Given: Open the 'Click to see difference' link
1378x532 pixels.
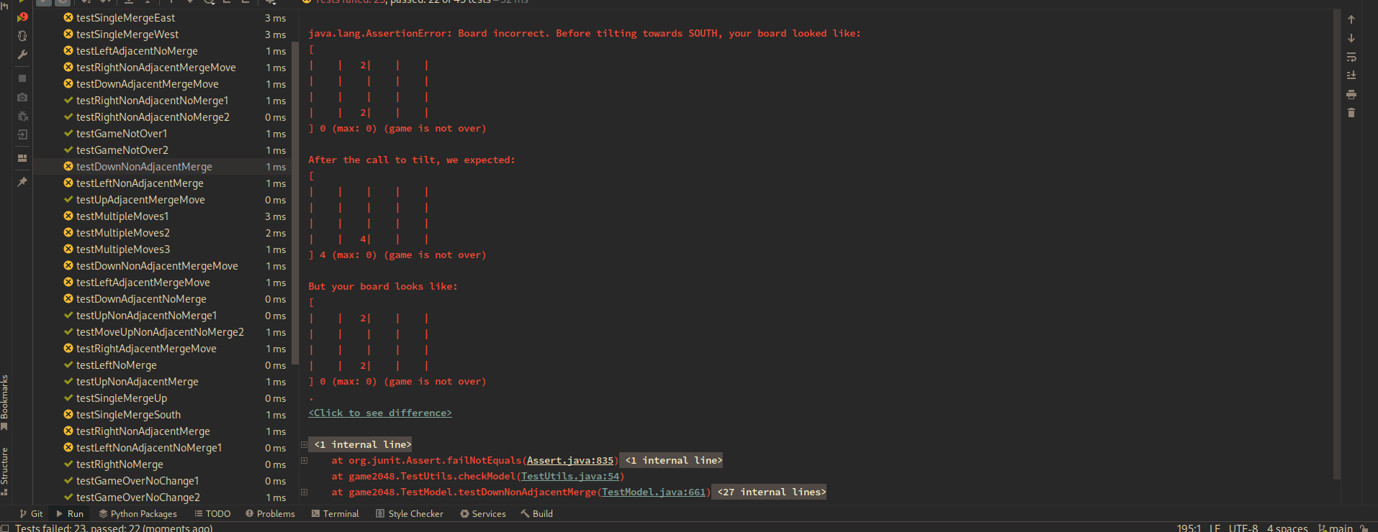Looking at the screenshot, I should tap(380, 413).
